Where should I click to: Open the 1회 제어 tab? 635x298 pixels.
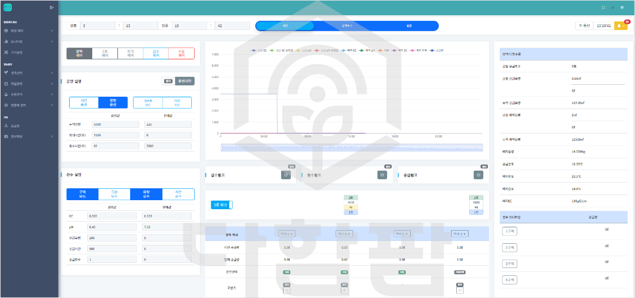105,53
